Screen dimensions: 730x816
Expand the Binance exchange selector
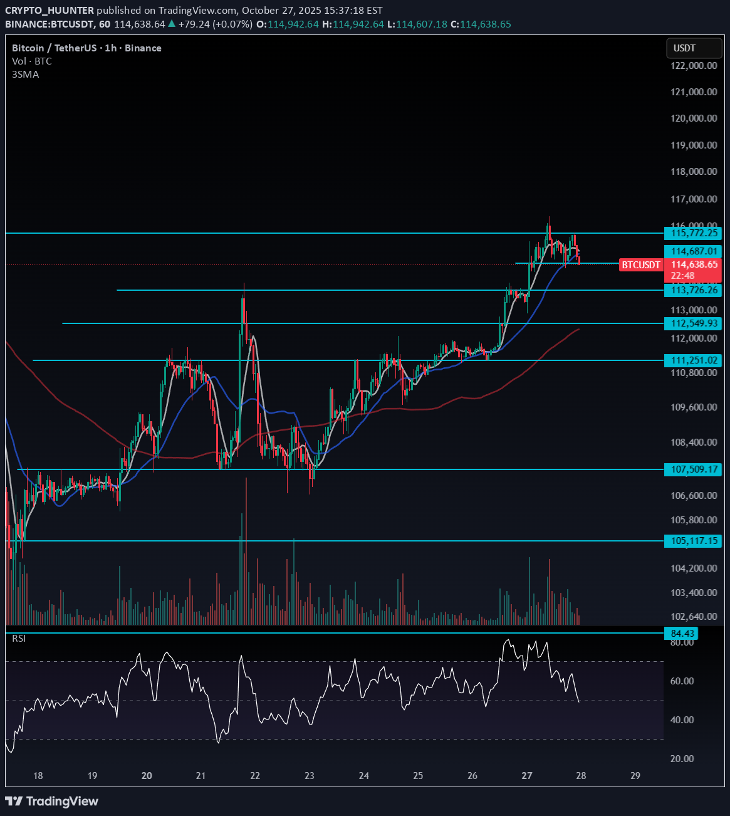point(142,48)
